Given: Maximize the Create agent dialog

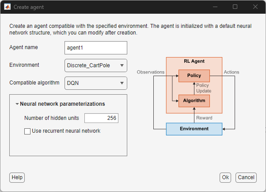Looking at the screenshot, I should click(x=235, y=7).
